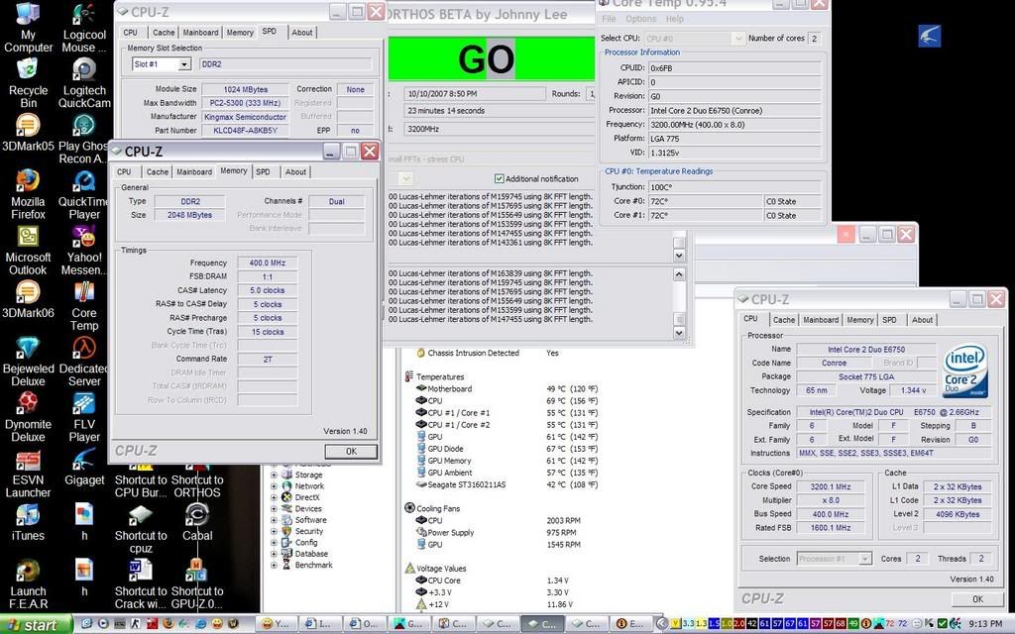Screen dimensions: 1015x634
Task: Click up arrow of lower ORTHOS log scrollbar
Action: pyautogui.click(x=679, y=274)
